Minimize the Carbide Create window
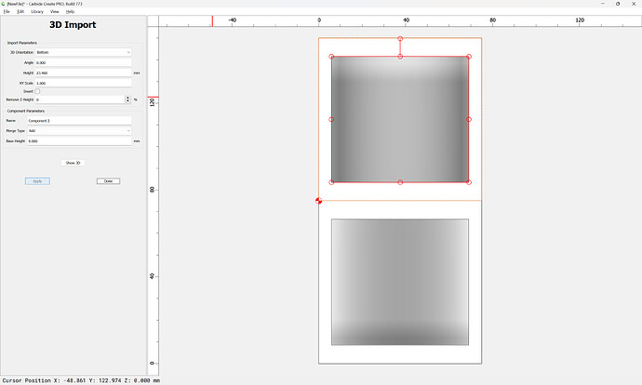 coord(603,4)
